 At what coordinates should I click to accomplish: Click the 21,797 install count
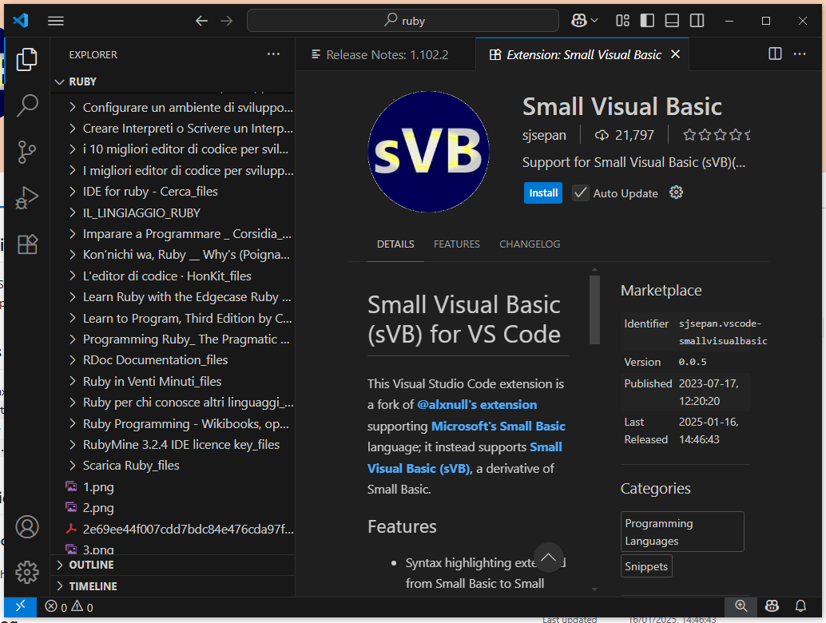tap(625, 135)
